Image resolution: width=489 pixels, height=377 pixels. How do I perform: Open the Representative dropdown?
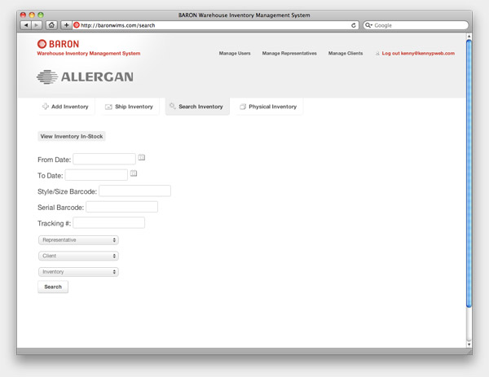pyautogui.click(x=78, y=240)
